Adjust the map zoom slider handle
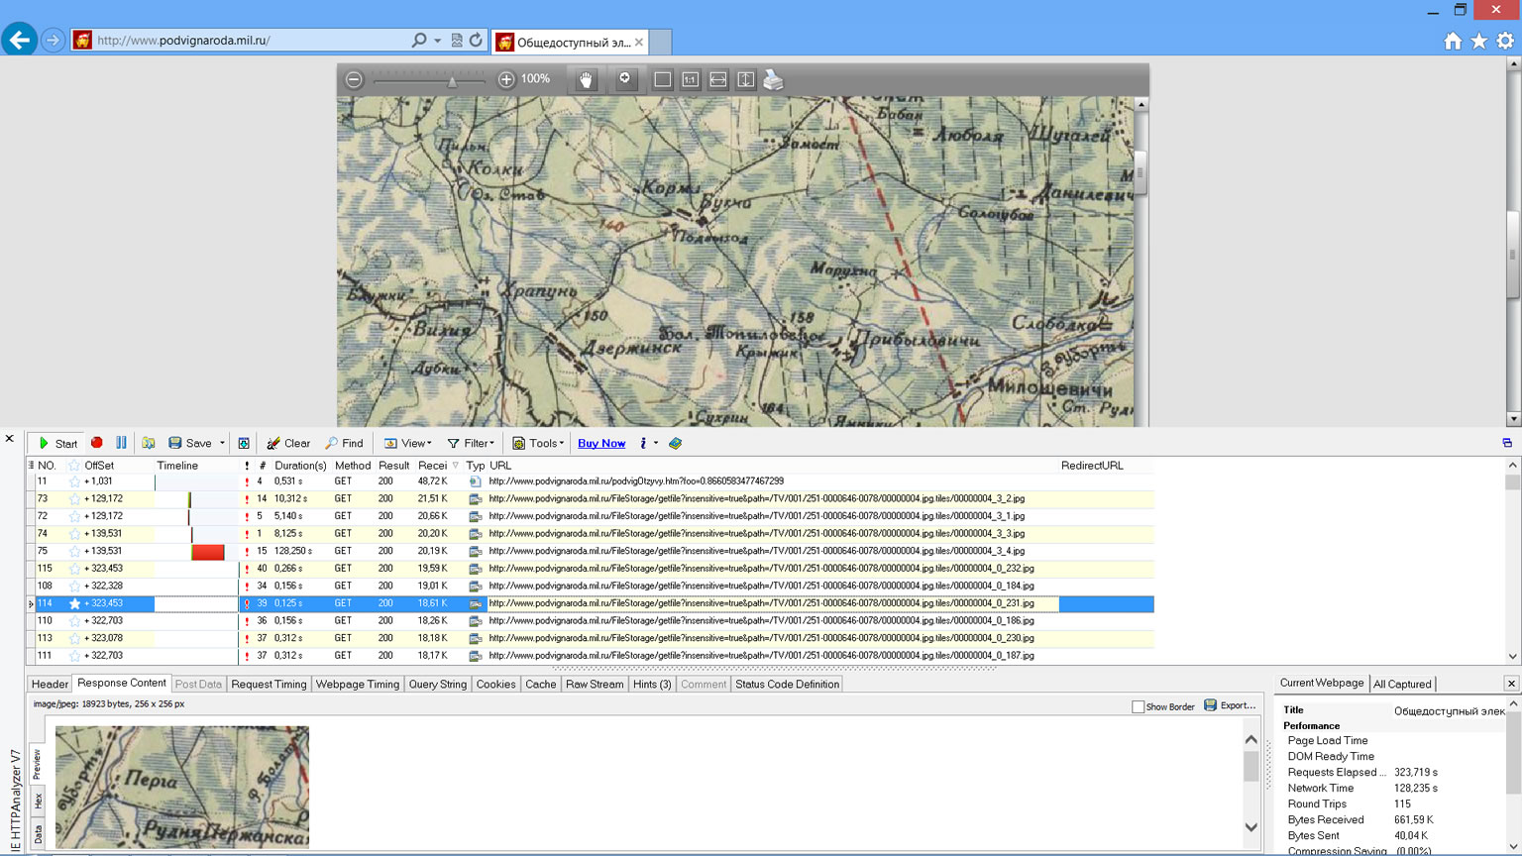Image resolution: width=1522 pixels, height=856 pixels. coord(452,81)
